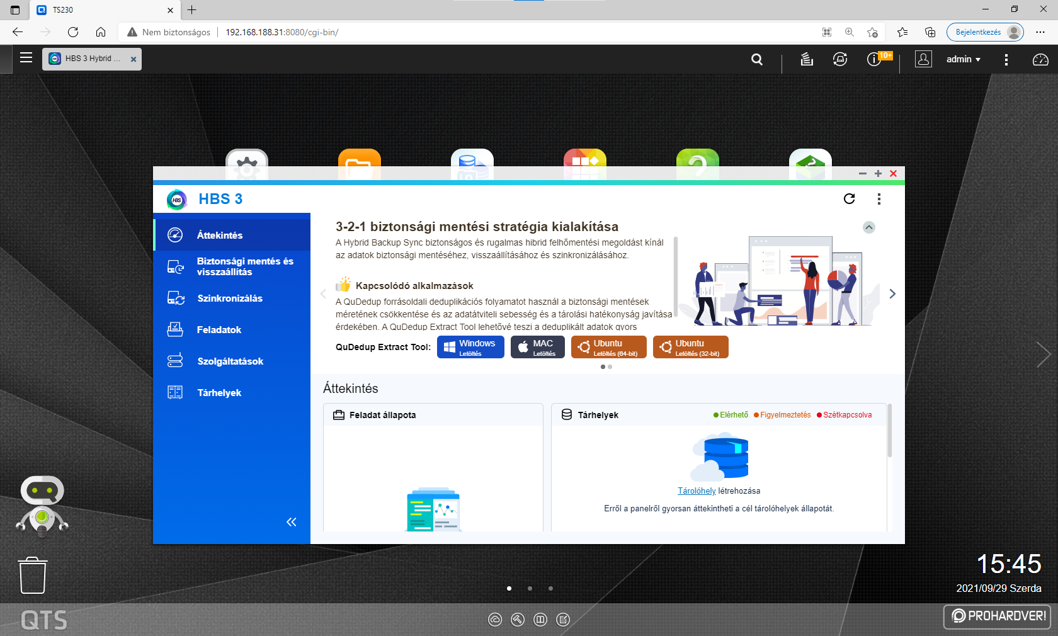Expand the admin account dropdown
The height and width of the screenshot is (636, 1058).
pyautogui.click(x=963, y=59)
